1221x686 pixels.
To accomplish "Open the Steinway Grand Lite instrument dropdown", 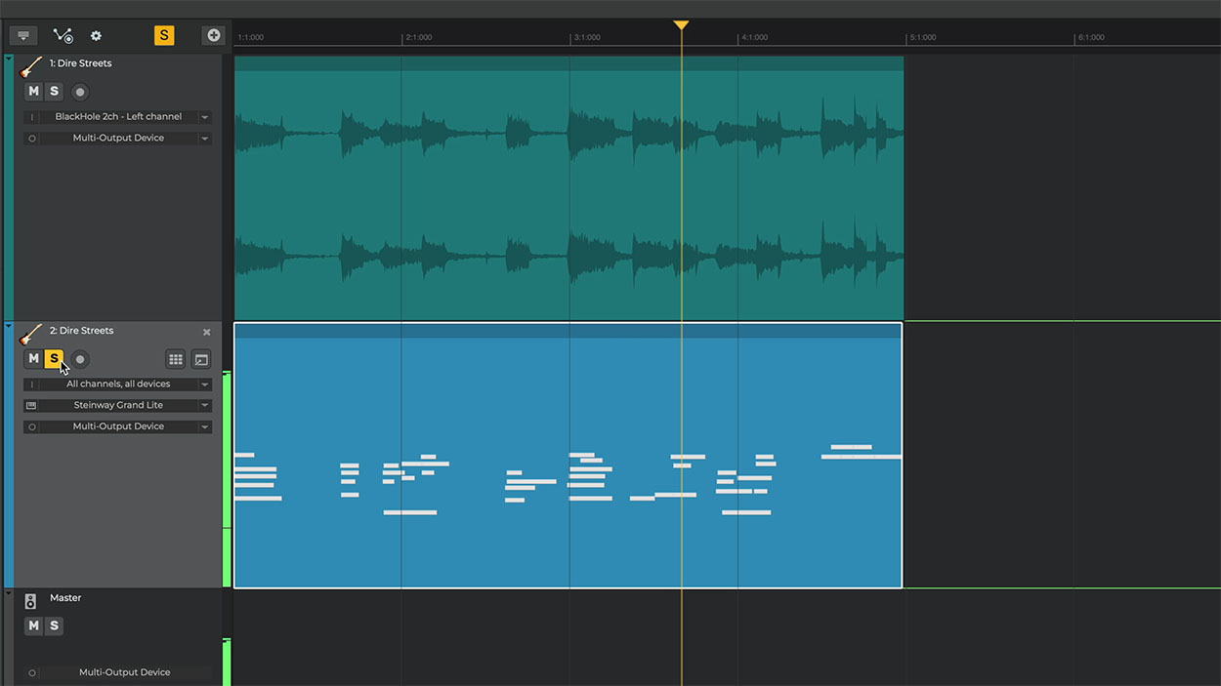I will [205, 406].
